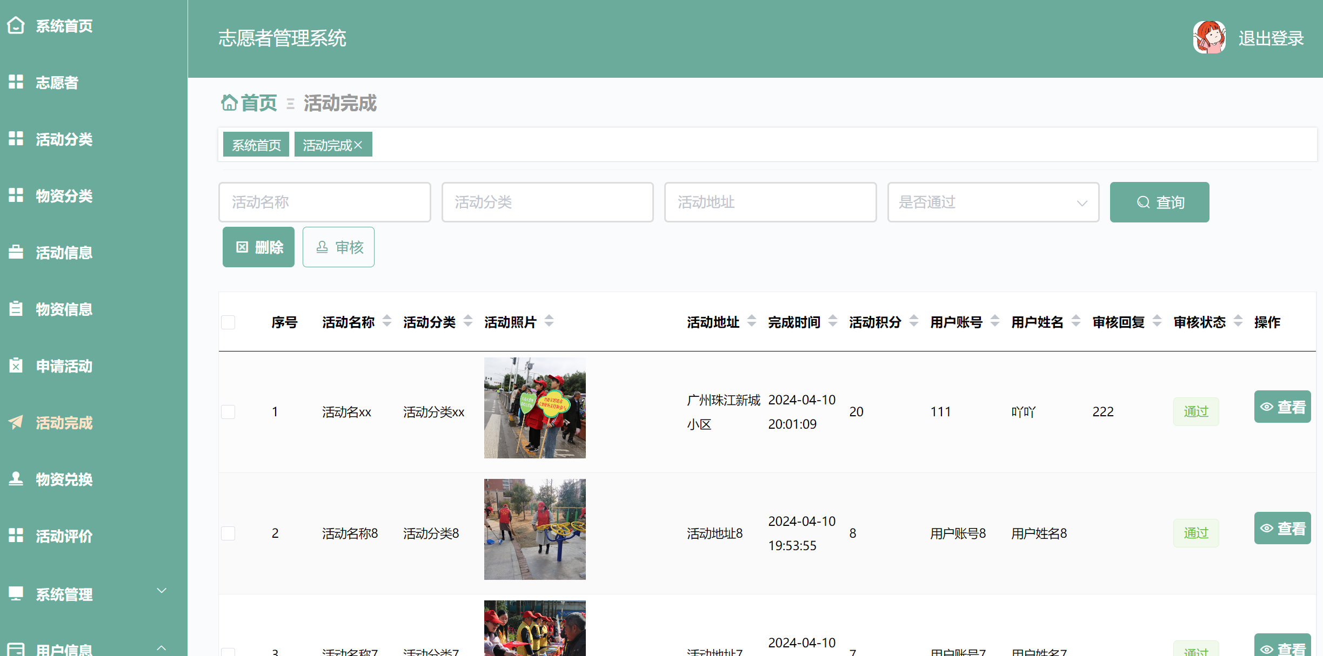Viewport: 1323px width, 656px height.
Task: View details of row 1 活动名xx
Action: pos(1282,407)
